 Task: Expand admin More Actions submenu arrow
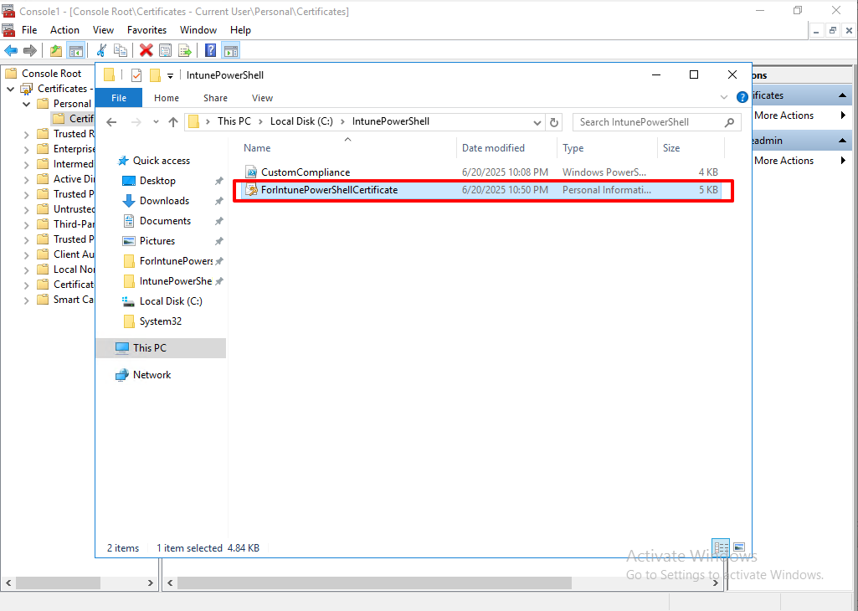(x=843, y=160)
